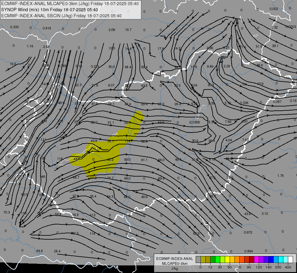
Task: Pick the dark red legend swatch
Action: click(x=251, y=260)
